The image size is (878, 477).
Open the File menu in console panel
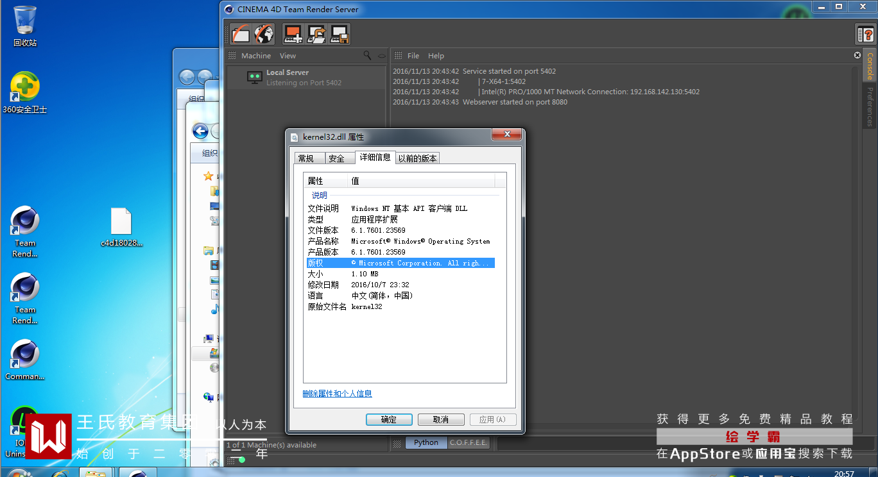pyautogui.click(x=413, y=56)
